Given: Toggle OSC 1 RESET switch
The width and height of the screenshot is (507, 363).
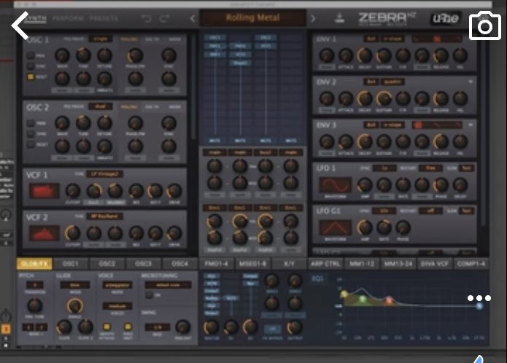Looking at the screenshot, I should (31, 77).
